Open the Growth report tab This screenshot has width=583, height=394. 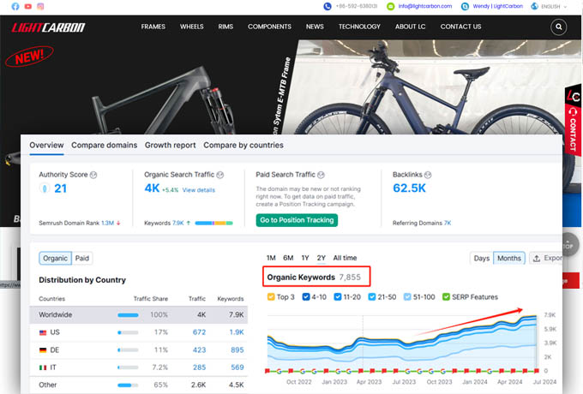(x=171, y=146)
